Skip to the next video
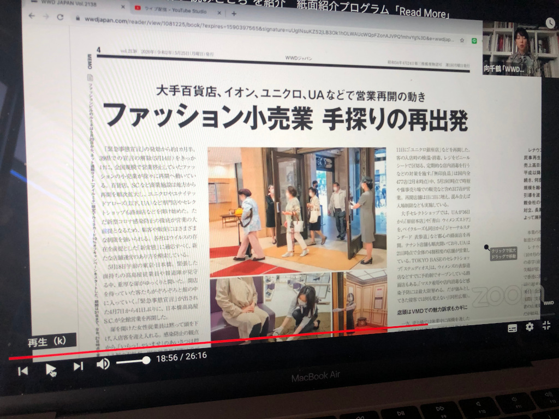The image size is (559, 419). (x=78, y=366)
